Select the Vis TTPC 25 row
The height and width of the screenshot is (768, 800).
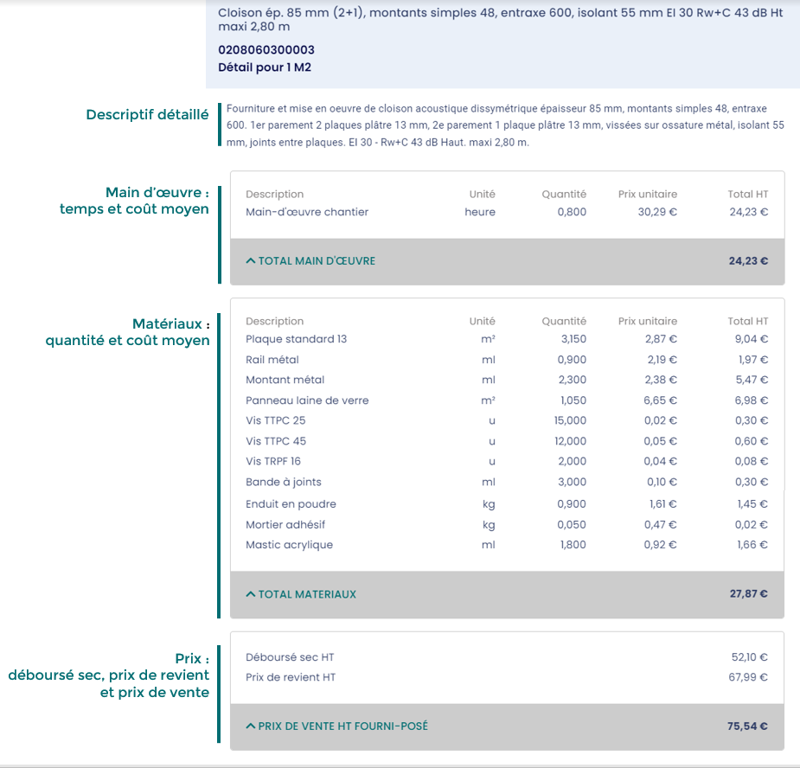(x=275, y=420)
